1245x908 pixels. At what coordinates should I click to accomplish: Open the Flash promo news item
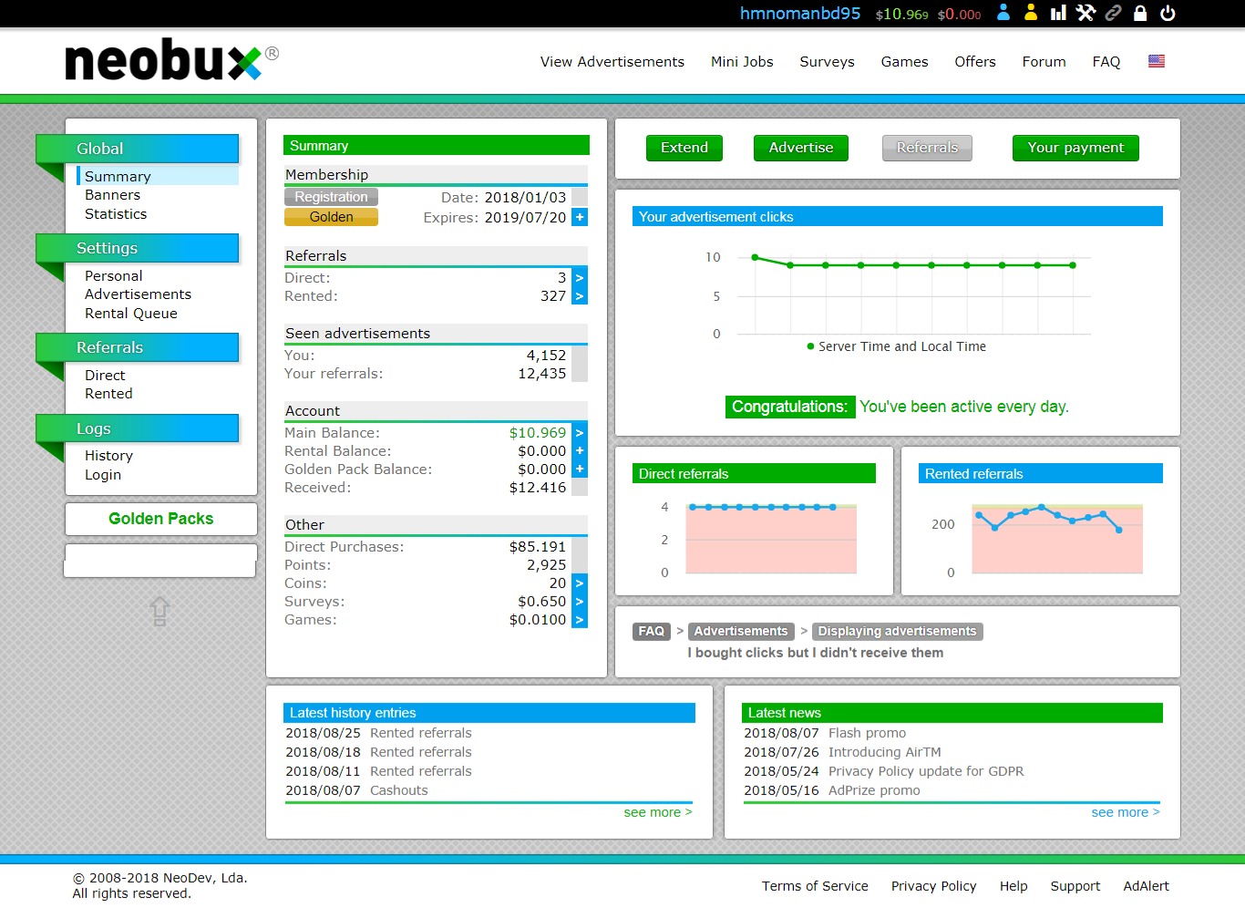(867, 733)
